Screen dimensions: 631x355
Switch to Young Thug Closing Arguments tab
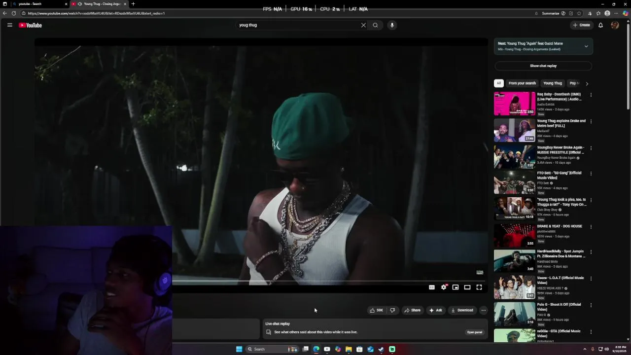coord(99,4)
